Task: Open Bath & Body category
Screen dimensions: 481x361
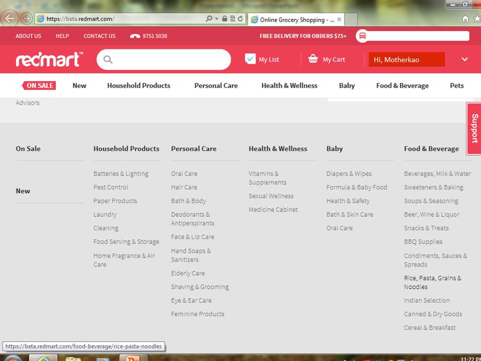Action: point(188,201)
